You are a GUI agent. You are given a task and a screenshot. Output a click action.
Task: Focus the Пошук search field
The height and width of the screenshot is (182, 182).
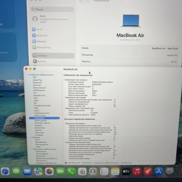pyautogui.click(x=52, y=9)
